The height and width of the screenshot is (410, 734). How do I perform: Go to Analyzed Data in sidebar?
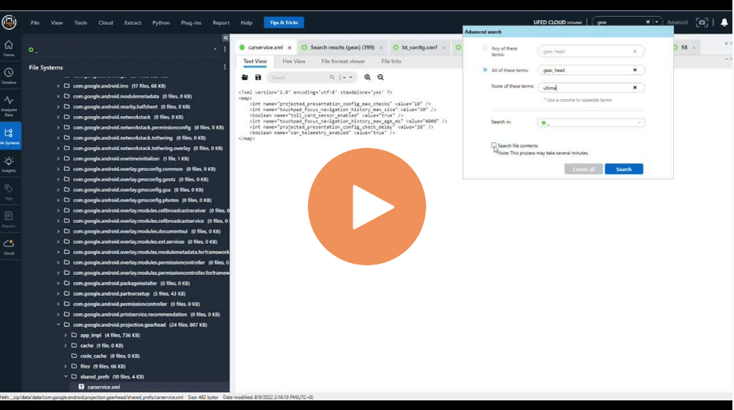pyautogui.click(x=9, y=103)
